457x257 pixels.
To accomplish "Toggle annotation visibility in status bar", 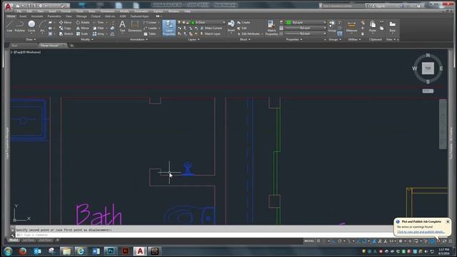I will [x=374, y=241].
